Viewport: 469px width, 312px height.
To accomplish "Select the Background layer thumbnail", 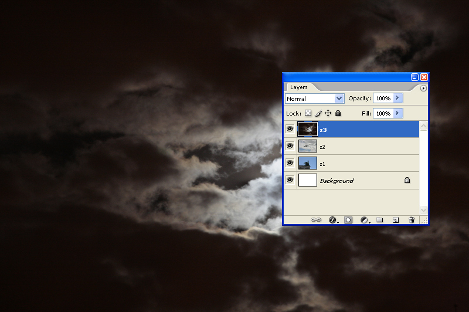I will point(307,181).
